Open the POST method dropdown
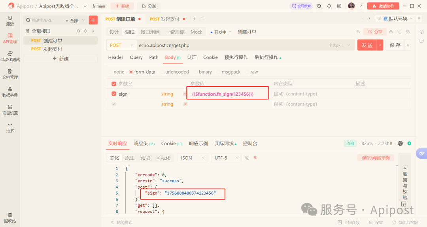Image resolution: width=427 pixels, height=227 pixels. [x=121, y=45]
